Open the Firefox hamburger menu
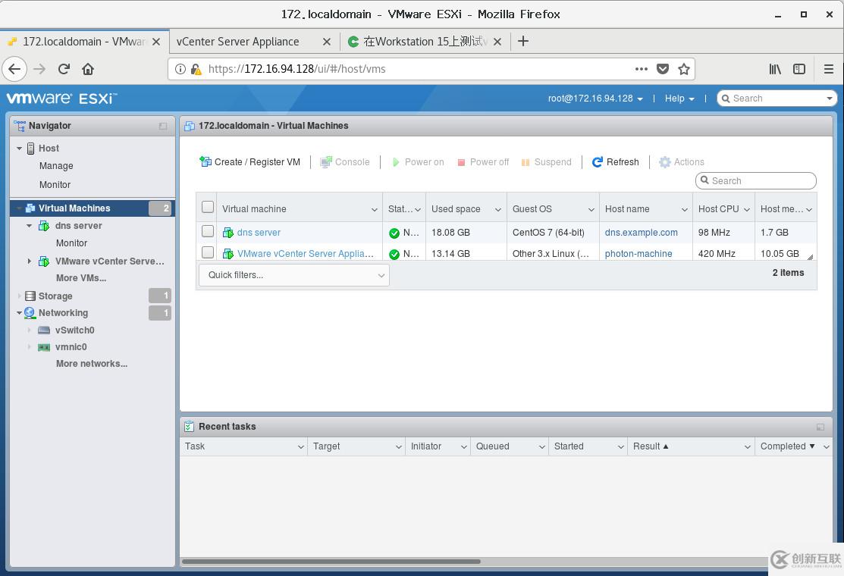 [x=828, y=69]
